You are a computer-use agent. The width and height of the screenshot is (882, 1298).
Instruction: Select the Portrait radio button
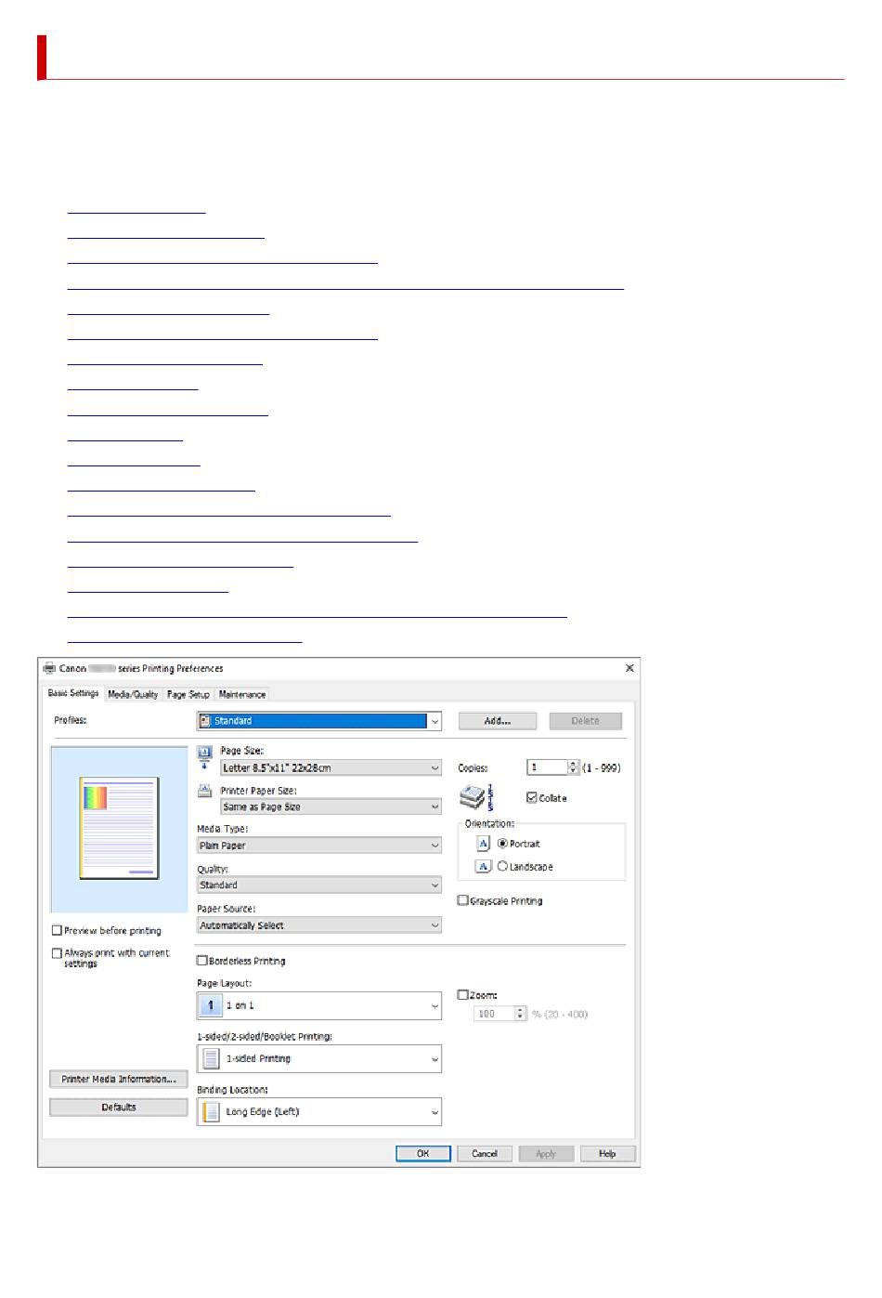pos(503,844)
